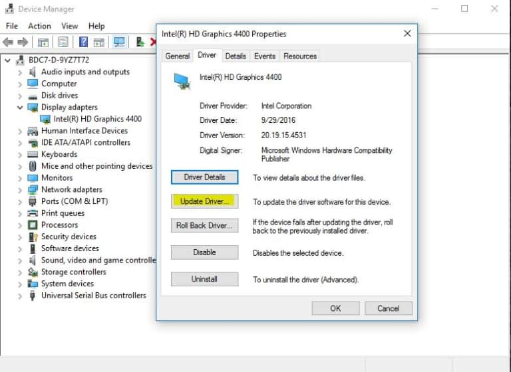
Task: Switch to the Resources tab
Action: point(300,56)
